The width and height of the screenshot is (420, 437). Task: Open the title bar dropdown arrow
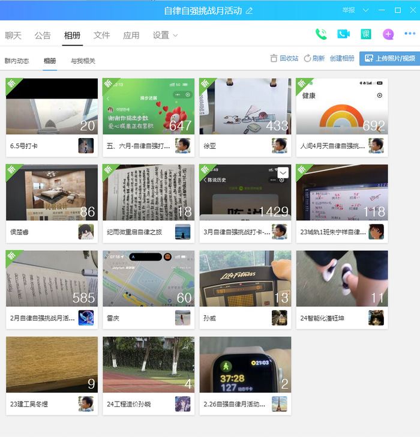[365, 10]
